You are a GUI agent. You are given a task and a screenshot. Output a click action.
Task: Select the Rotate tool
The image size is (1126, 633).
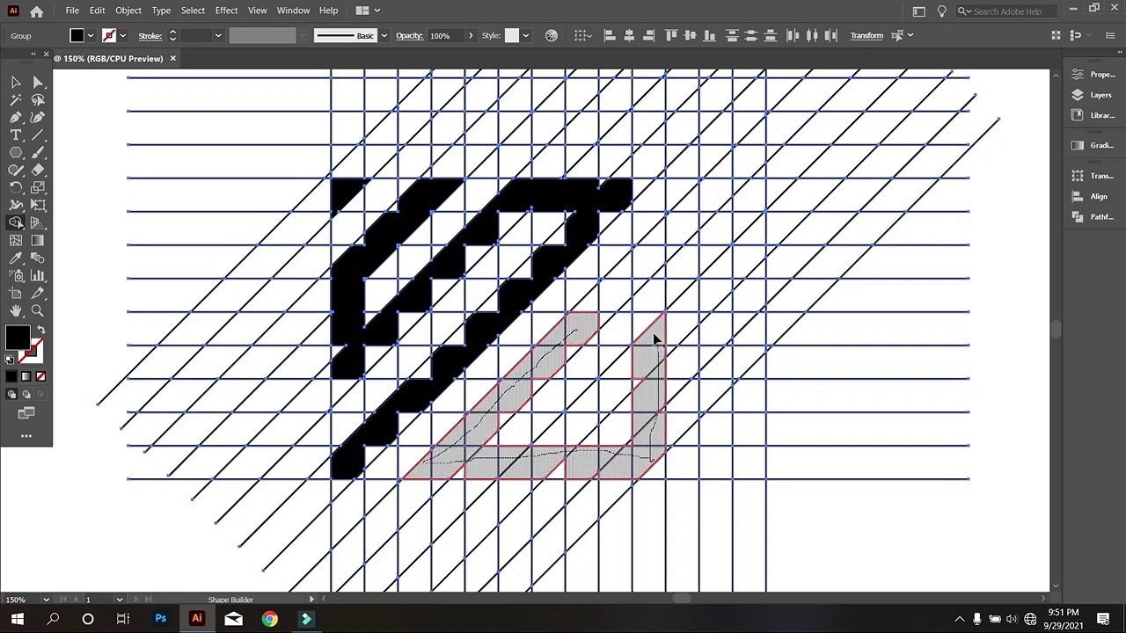16,187
